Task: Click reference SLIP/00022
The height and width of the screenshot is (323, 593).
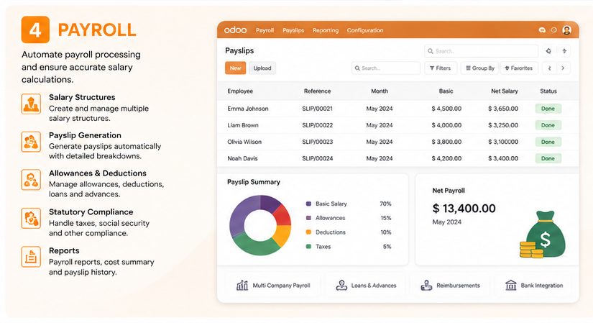Action: 317,125
